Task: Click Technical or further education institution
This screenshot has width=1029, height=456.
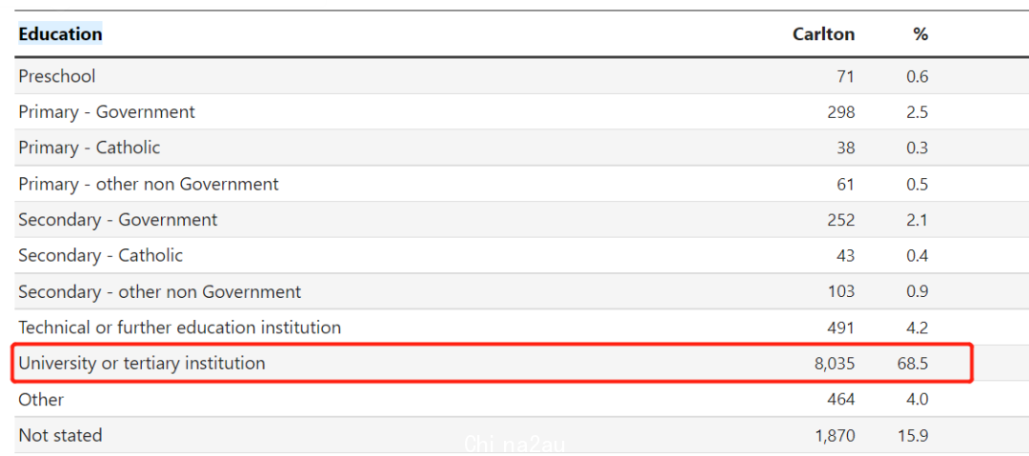Action: pyautogui.click(x=179, y=327)
